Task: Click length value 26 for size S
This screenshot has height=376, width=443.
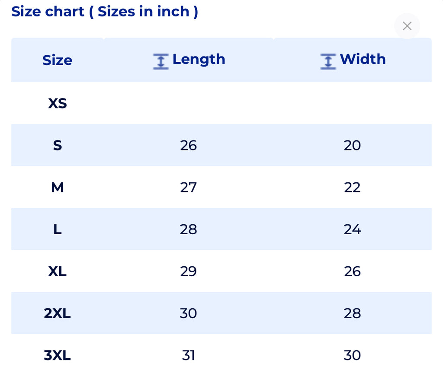Action: pos(188,145)
